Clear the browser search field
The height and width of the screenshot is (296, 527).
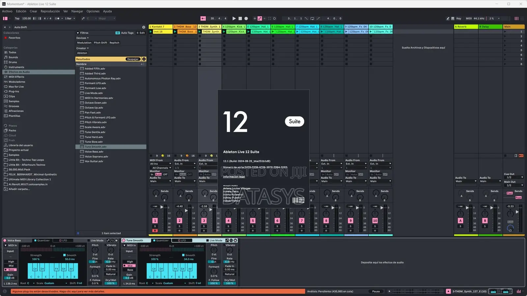click(x=144, y=27)
